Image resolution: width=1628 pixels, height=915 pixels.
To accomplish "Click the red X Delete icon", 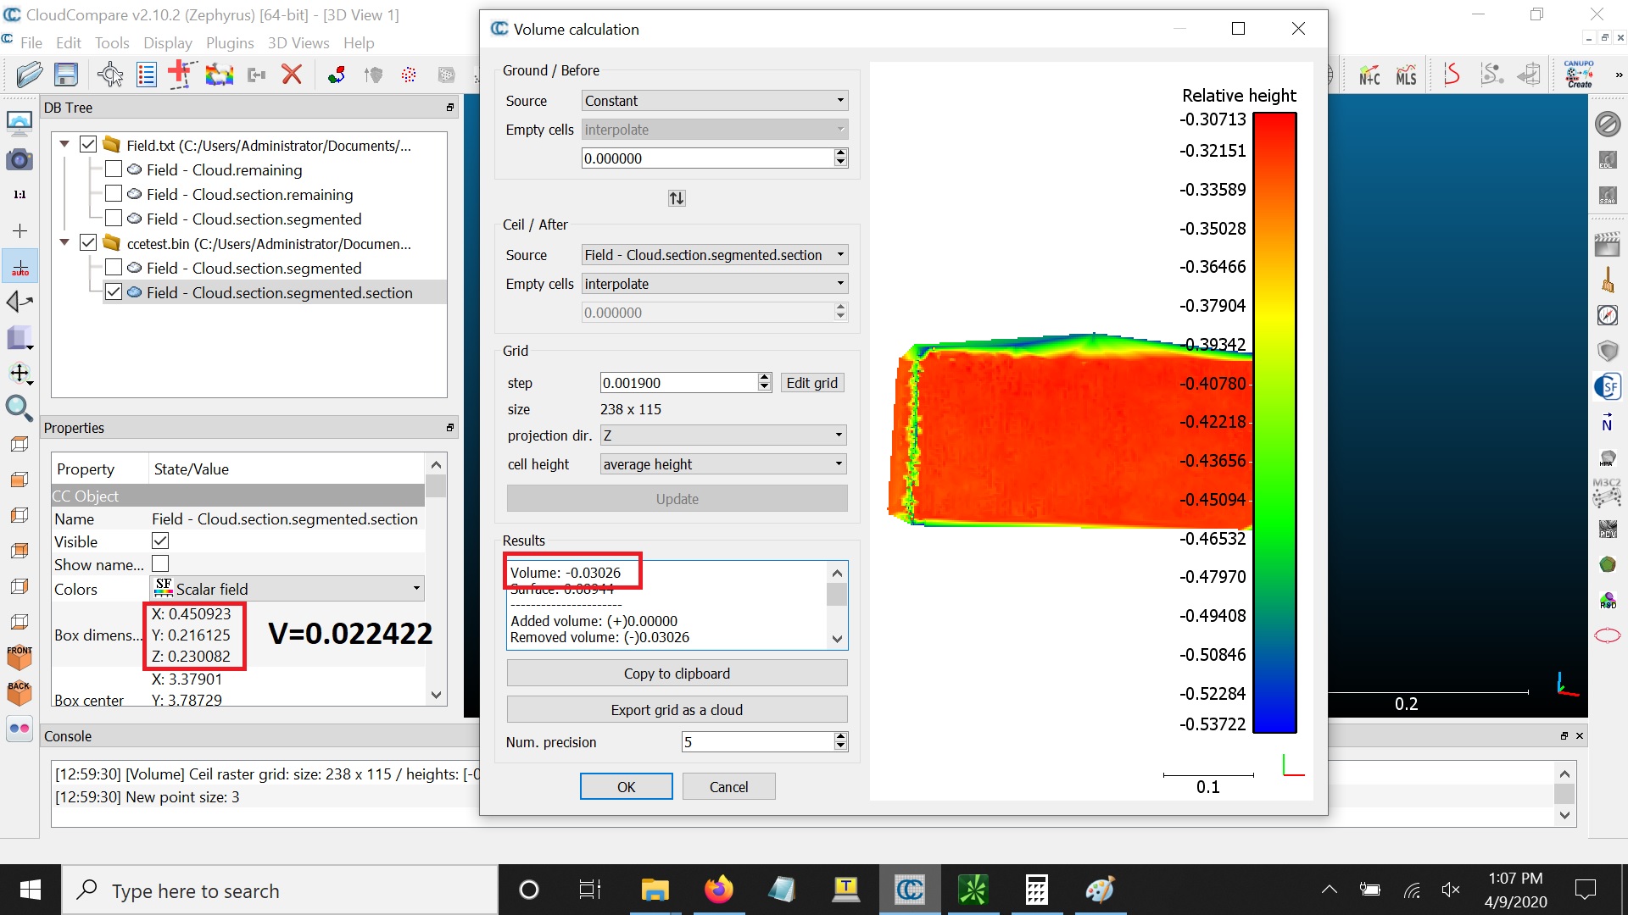I will click(x=292, y=75).
